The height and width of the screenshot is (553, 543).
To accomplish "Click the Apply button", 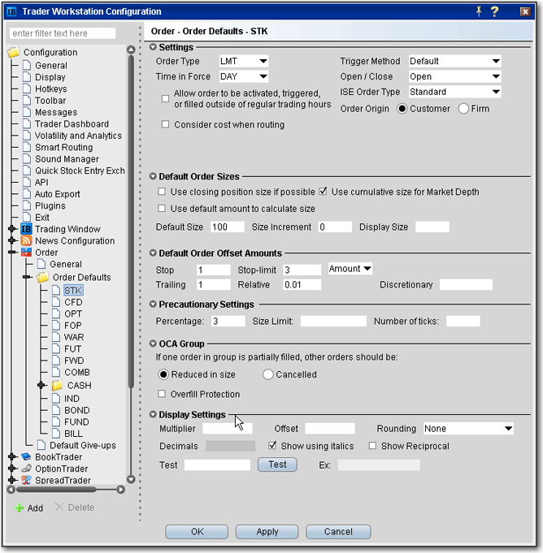I will pyautogui.click(x=267, y=532).
